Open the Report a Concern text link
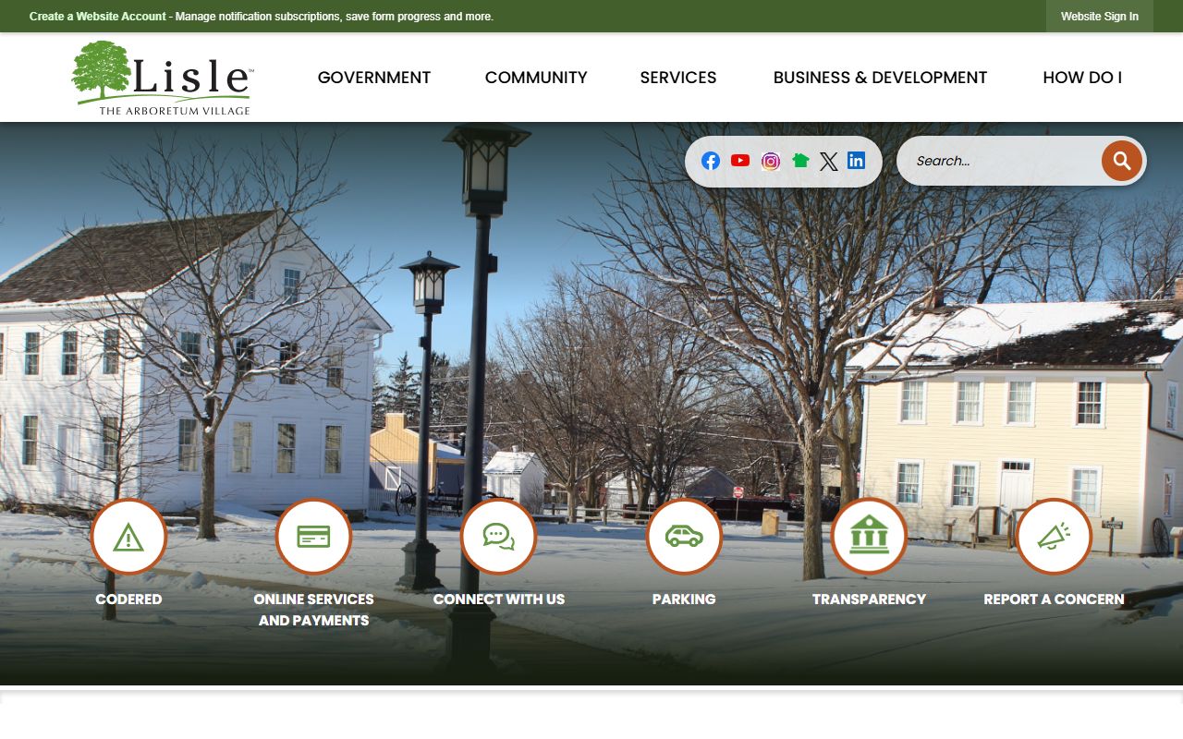The height and width of the screenshot is (739, 1183). (1054, 600)
